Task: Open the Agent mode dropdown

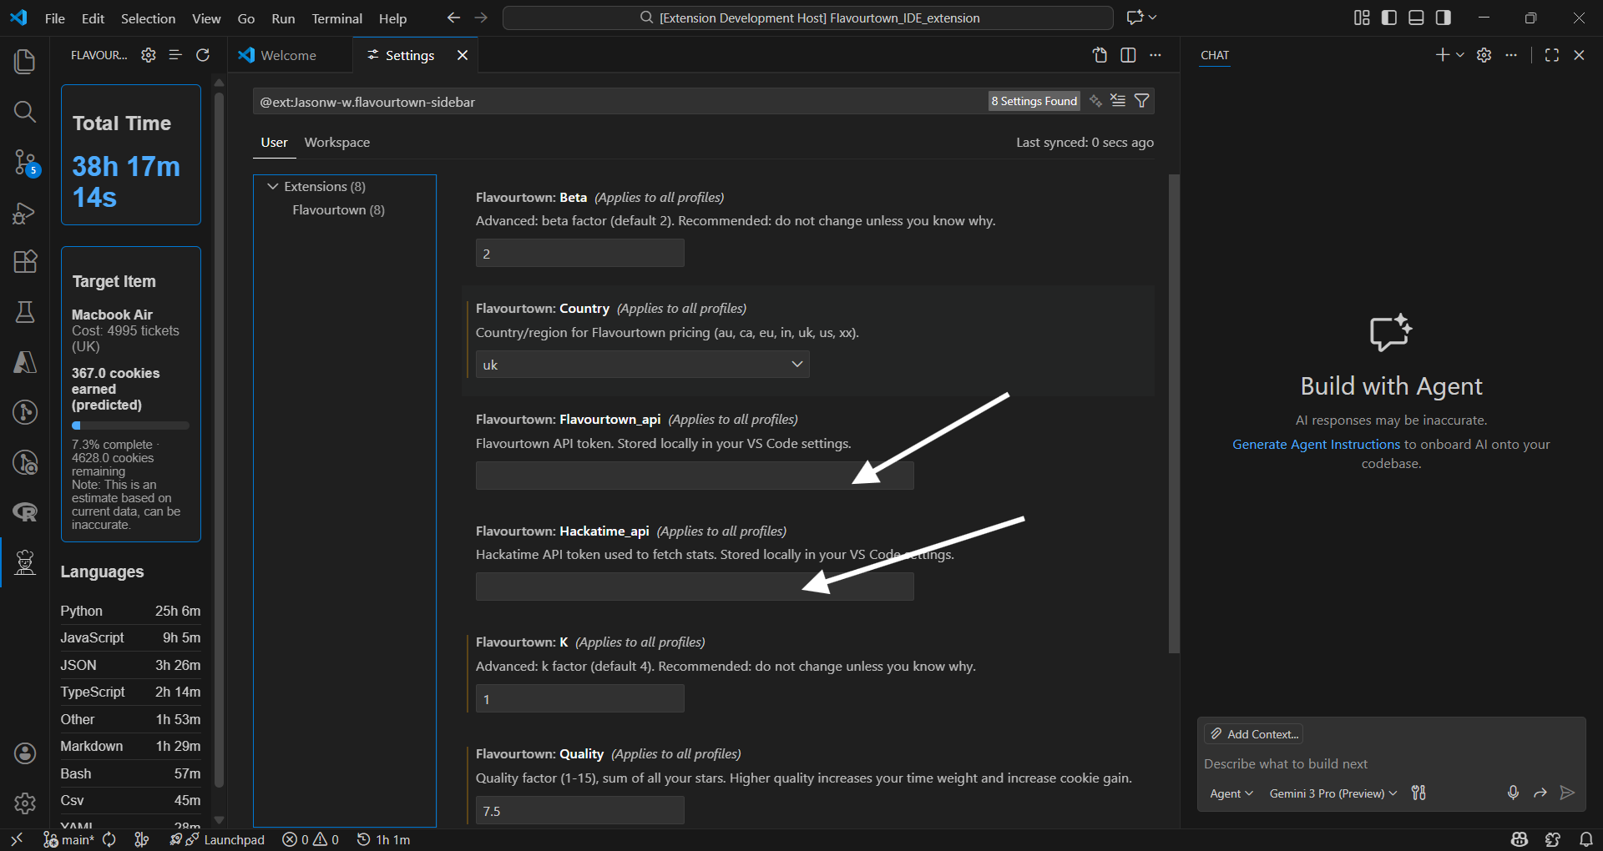Action: pos(1231,793)
